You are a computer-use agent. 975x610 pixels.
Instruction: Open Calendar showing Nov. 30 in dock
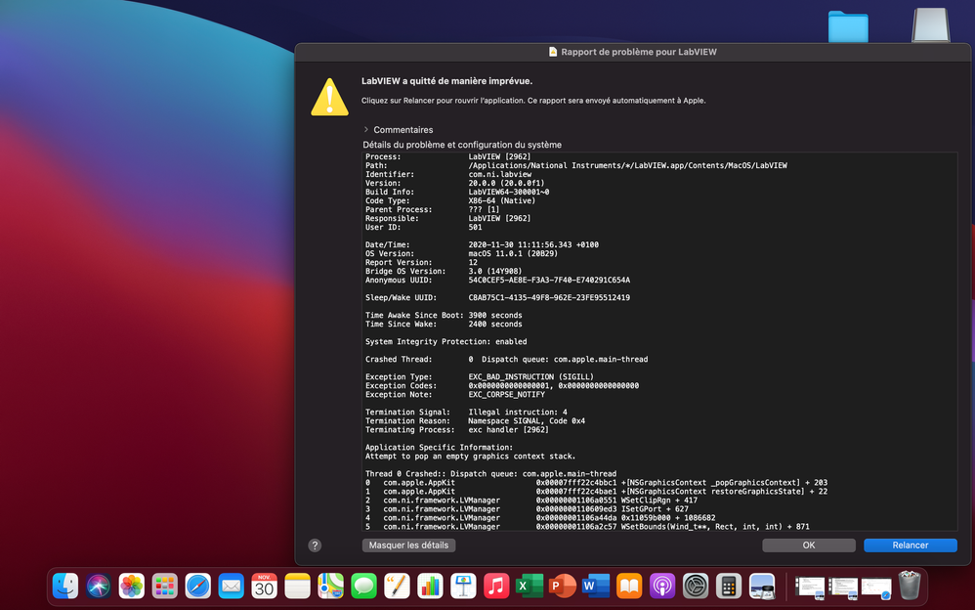click(x=265, y=586)
